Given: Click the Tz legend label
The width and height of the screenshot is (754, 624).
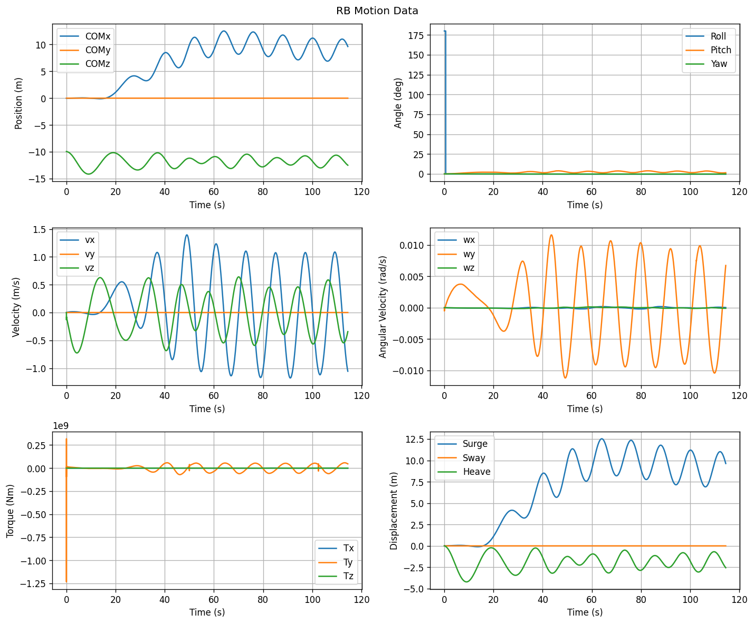Looking at the screenshot, I should click(349, 576).
